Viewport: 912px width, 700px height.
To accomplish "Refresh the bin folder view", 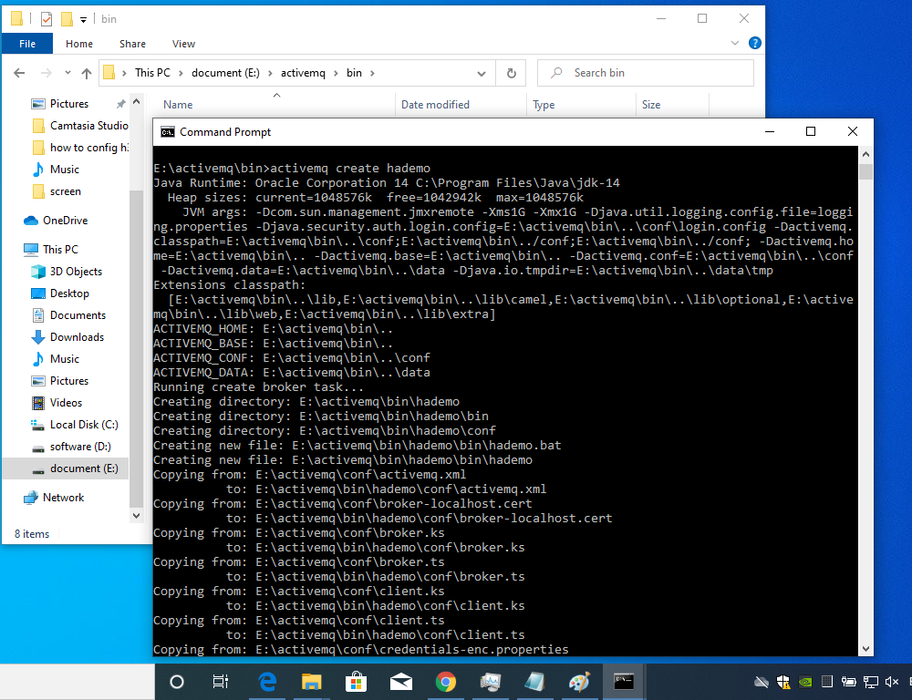I will click(511, 73).
